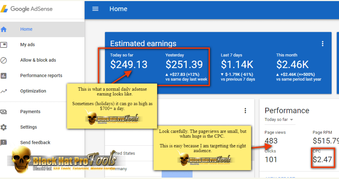The height and width of the screenshot is (179, 339).
Task: Click the Home house icon
Action: (4, 29)
